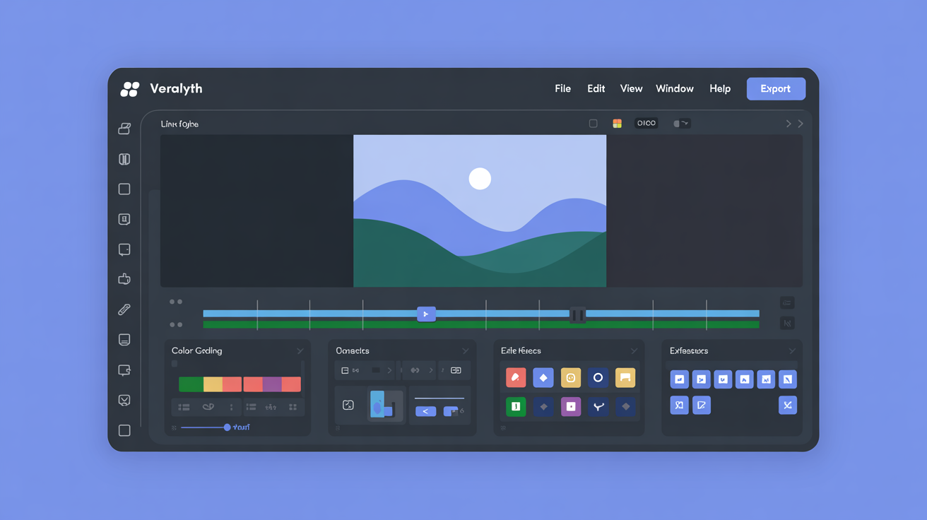Toggle the small switch beside the timecode

(681, 124)
